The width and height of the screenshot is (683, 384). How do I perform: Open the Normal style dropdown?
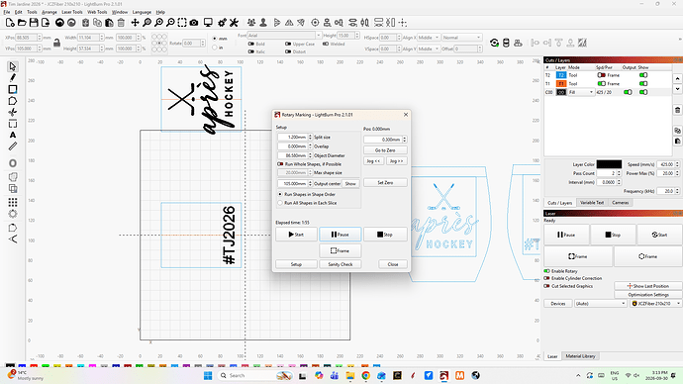pyautogui.click(x=461, y=38)
